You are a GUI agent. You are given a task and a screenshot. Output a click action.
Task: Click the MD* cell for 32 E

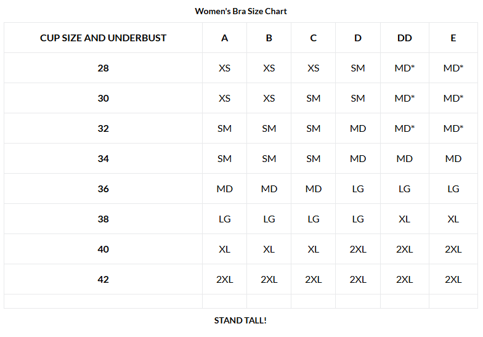click(453, 128)
